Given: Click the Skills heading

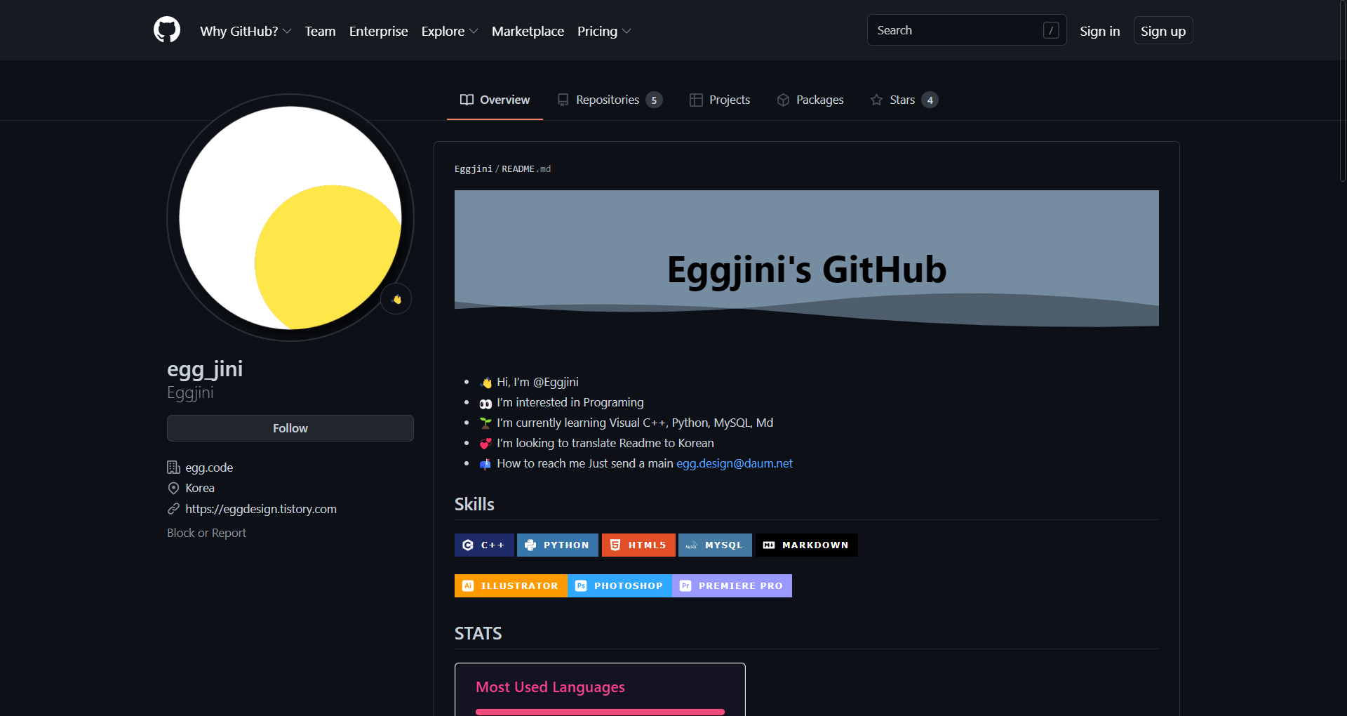Looking at the screenshot, I should pyautogui.click(x=474, y=505).
